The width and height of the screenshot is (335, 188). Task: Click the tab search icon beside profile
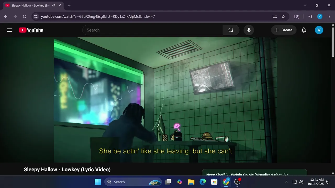tap(296, 16)
